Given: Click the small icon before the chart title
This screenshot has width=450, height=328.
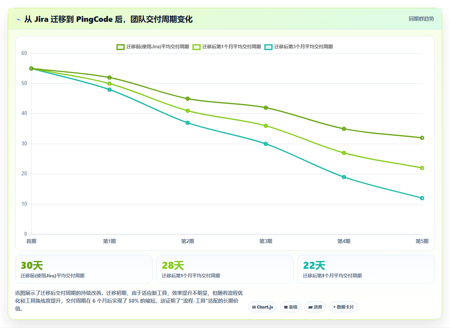Looking at the screenshot, I should [19, 19].
